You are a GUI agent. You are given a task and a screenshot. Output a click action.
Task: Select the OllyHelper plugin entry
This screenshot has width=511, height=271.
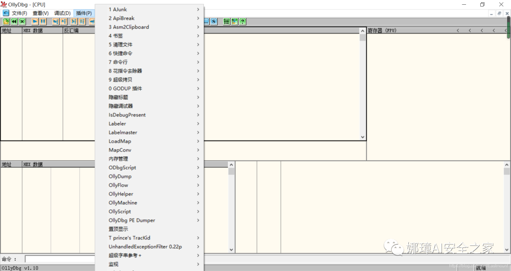coord(150,194)
